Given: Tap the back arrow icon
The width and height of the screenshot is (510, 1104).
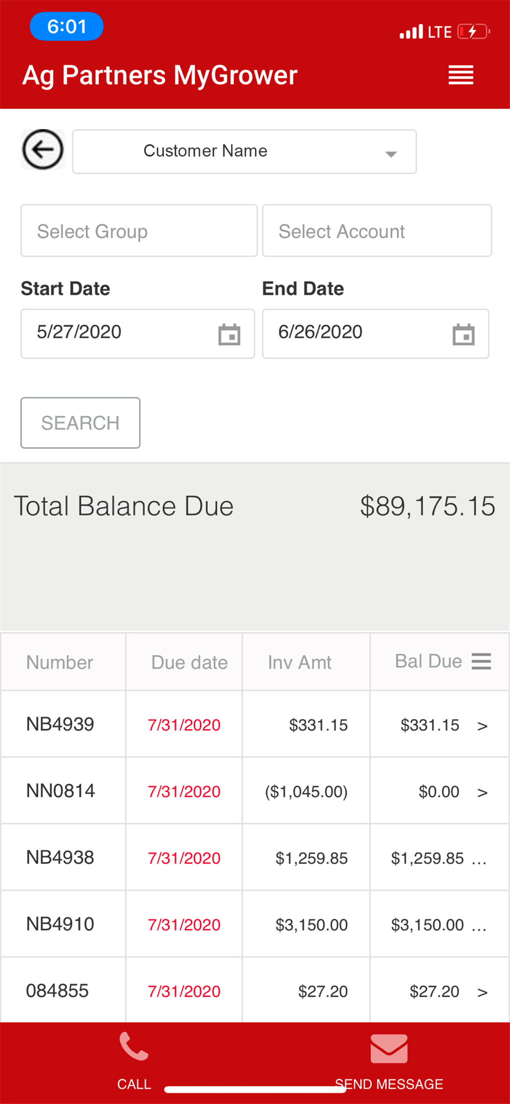Looking at the screenshot, I should tap(42, 150).
